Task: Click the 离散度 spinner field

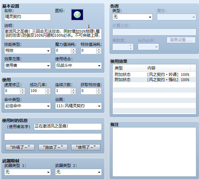Action: click(123, 47)
